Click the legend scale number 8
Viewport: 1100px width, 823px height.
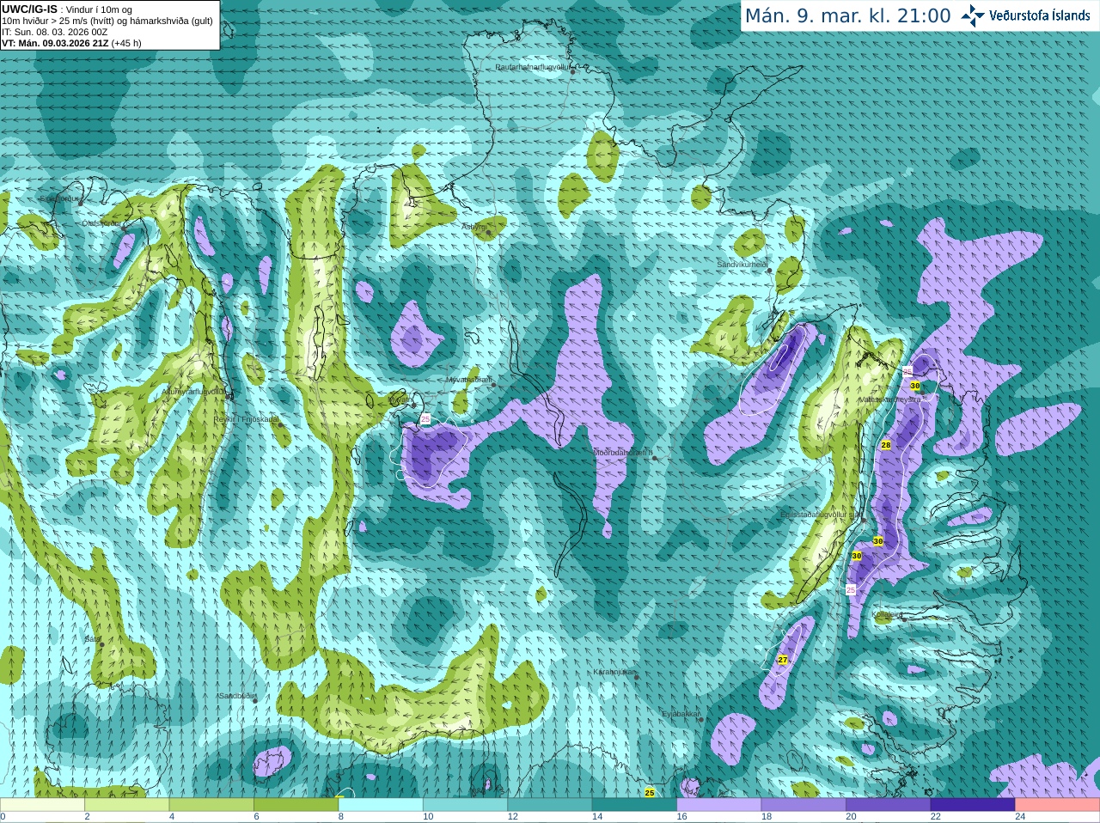point(341,817)
